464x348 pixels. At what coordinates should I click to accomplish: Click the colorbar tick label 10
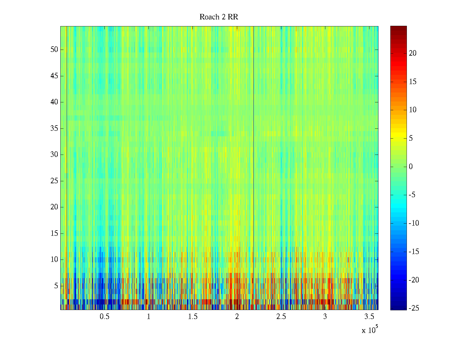click(x=412, y=110)
